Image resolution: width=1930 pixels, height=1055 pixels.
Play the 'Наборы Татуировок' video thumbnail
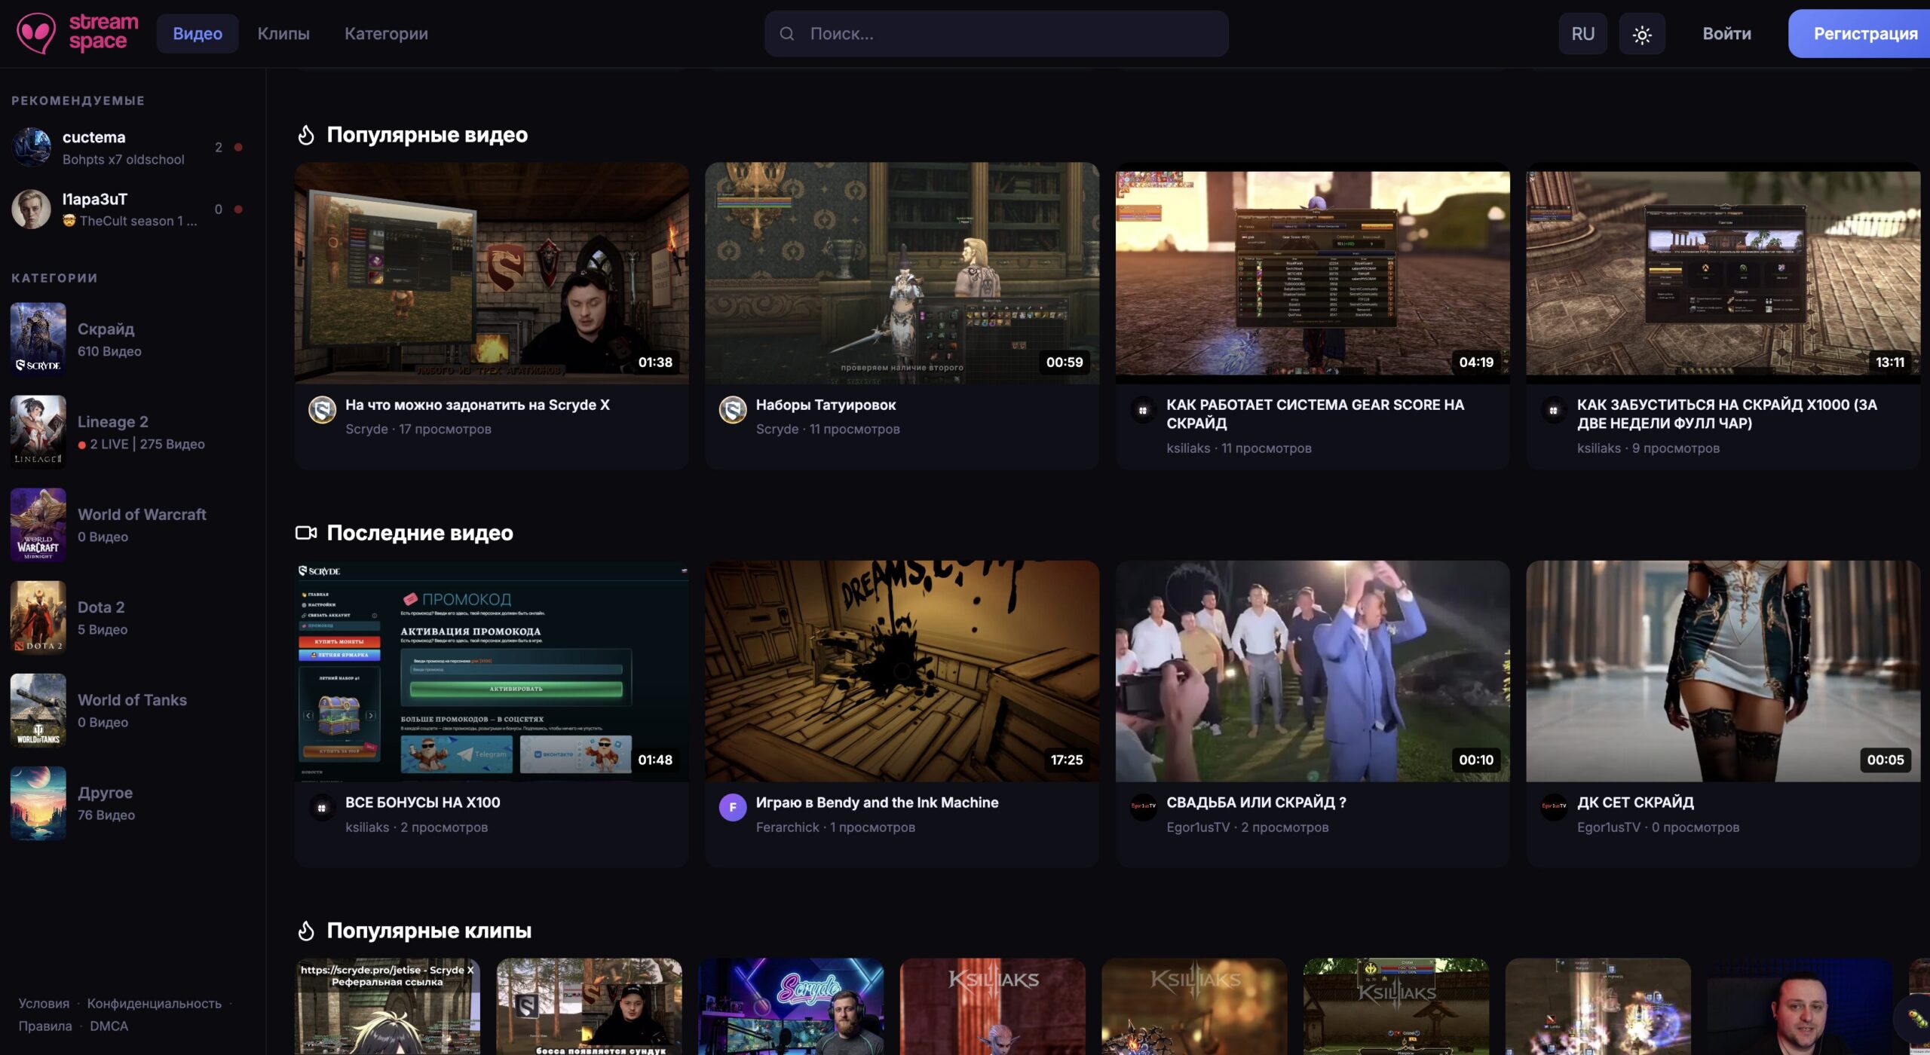pyautogui.click(x=902, y=273)
